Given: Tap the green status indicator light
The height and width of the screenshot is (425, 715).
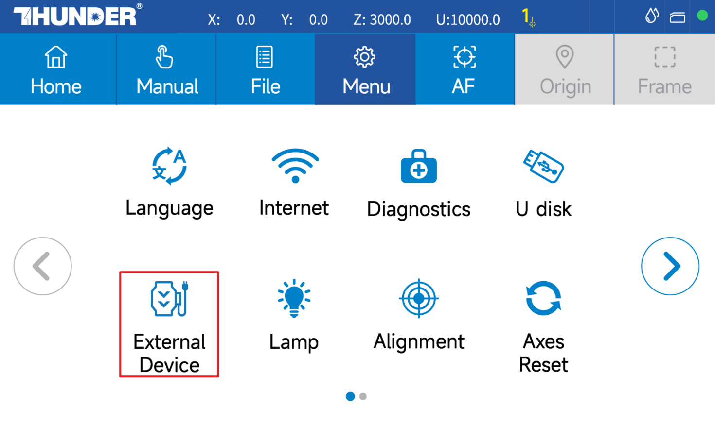Looking at the screenshot, I should 702,16.
